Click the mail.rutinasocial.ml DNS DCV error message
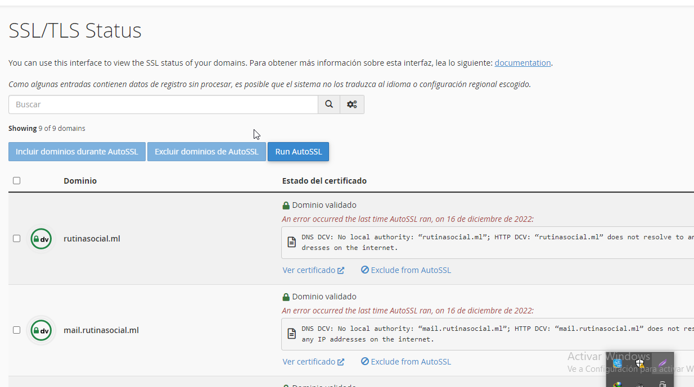The image size is (694, 387). click(x=497, y=334)
